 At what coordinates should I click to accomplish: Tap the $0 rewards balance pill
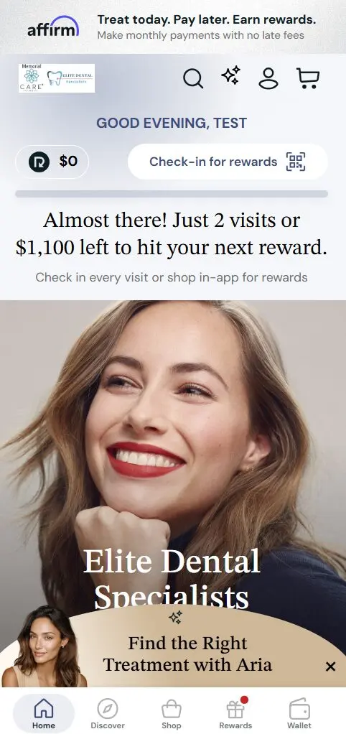(x=52, y=162)
